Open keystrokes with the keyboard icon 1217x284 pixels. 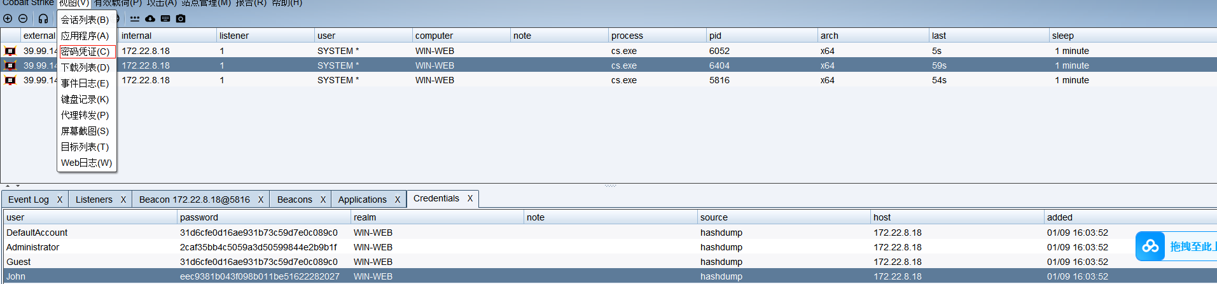click(x=165, y=18)
